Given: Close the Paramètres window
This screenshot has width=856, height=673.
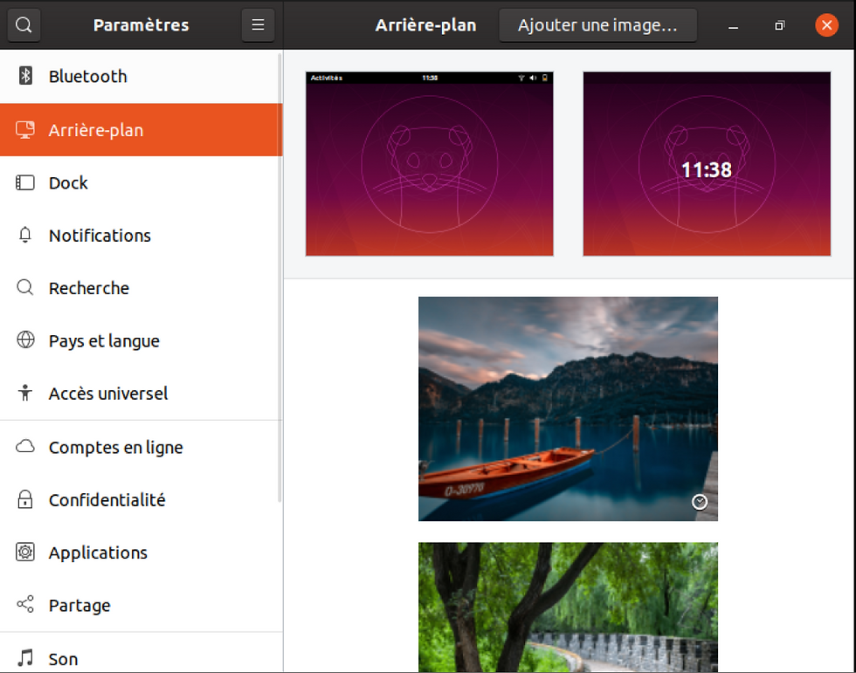Looking at the screenshot, I should click(826, 25).
